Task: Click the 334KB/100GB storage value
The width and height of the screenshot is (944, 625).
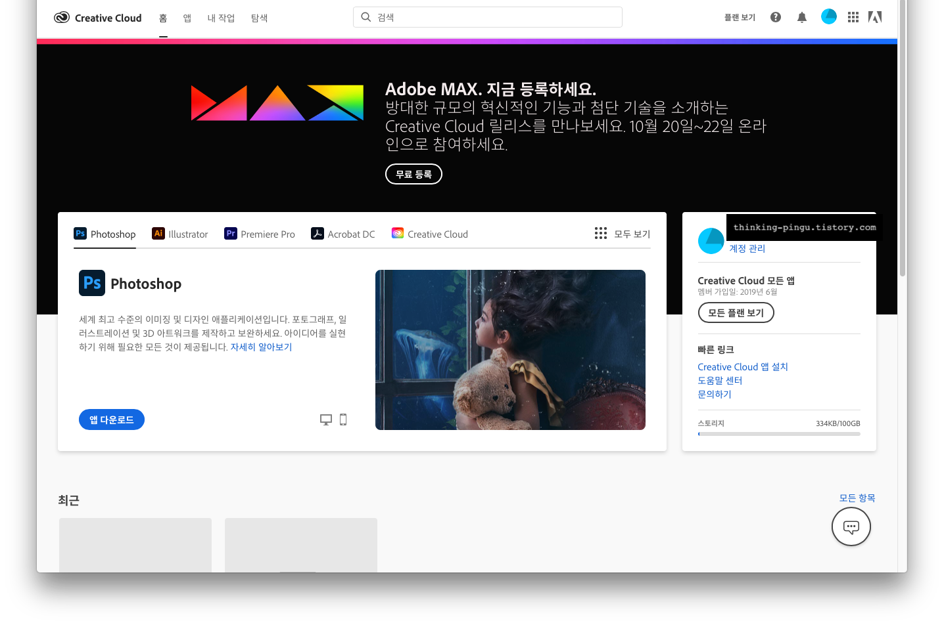Action: [x=838, y=423]
